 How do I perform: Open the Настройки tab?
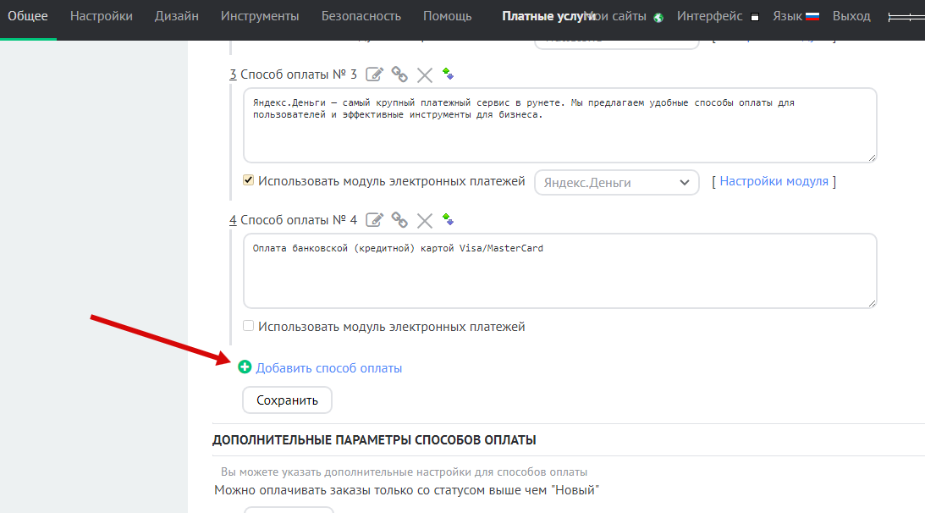[x=102, y=16]
